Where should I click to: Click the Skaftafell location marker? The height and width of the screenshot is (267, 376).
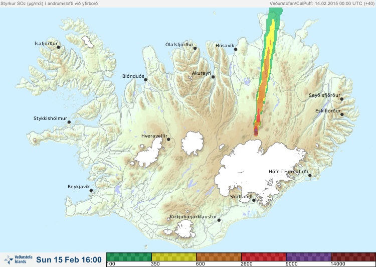click(254, 200)
